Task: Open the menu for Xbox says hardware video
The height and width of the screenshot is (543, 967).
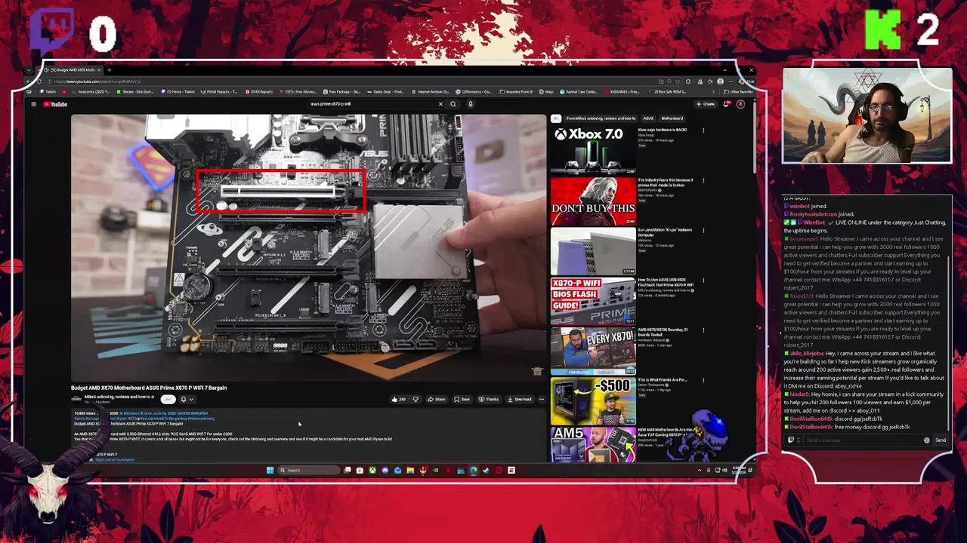Action: (703, 130)
